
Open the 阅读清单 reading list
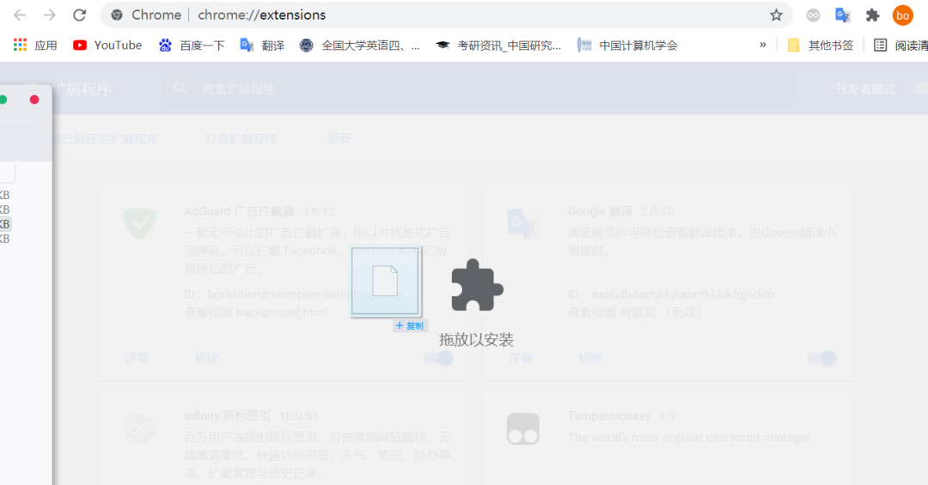pyautogui.click(x=901, y=45)
